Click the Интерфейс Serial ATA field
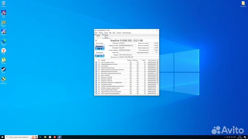Screen dimensions: 248x139 tap(127, 48)
